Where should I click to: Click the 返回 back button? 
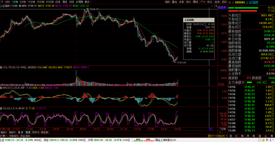(224, 2)
